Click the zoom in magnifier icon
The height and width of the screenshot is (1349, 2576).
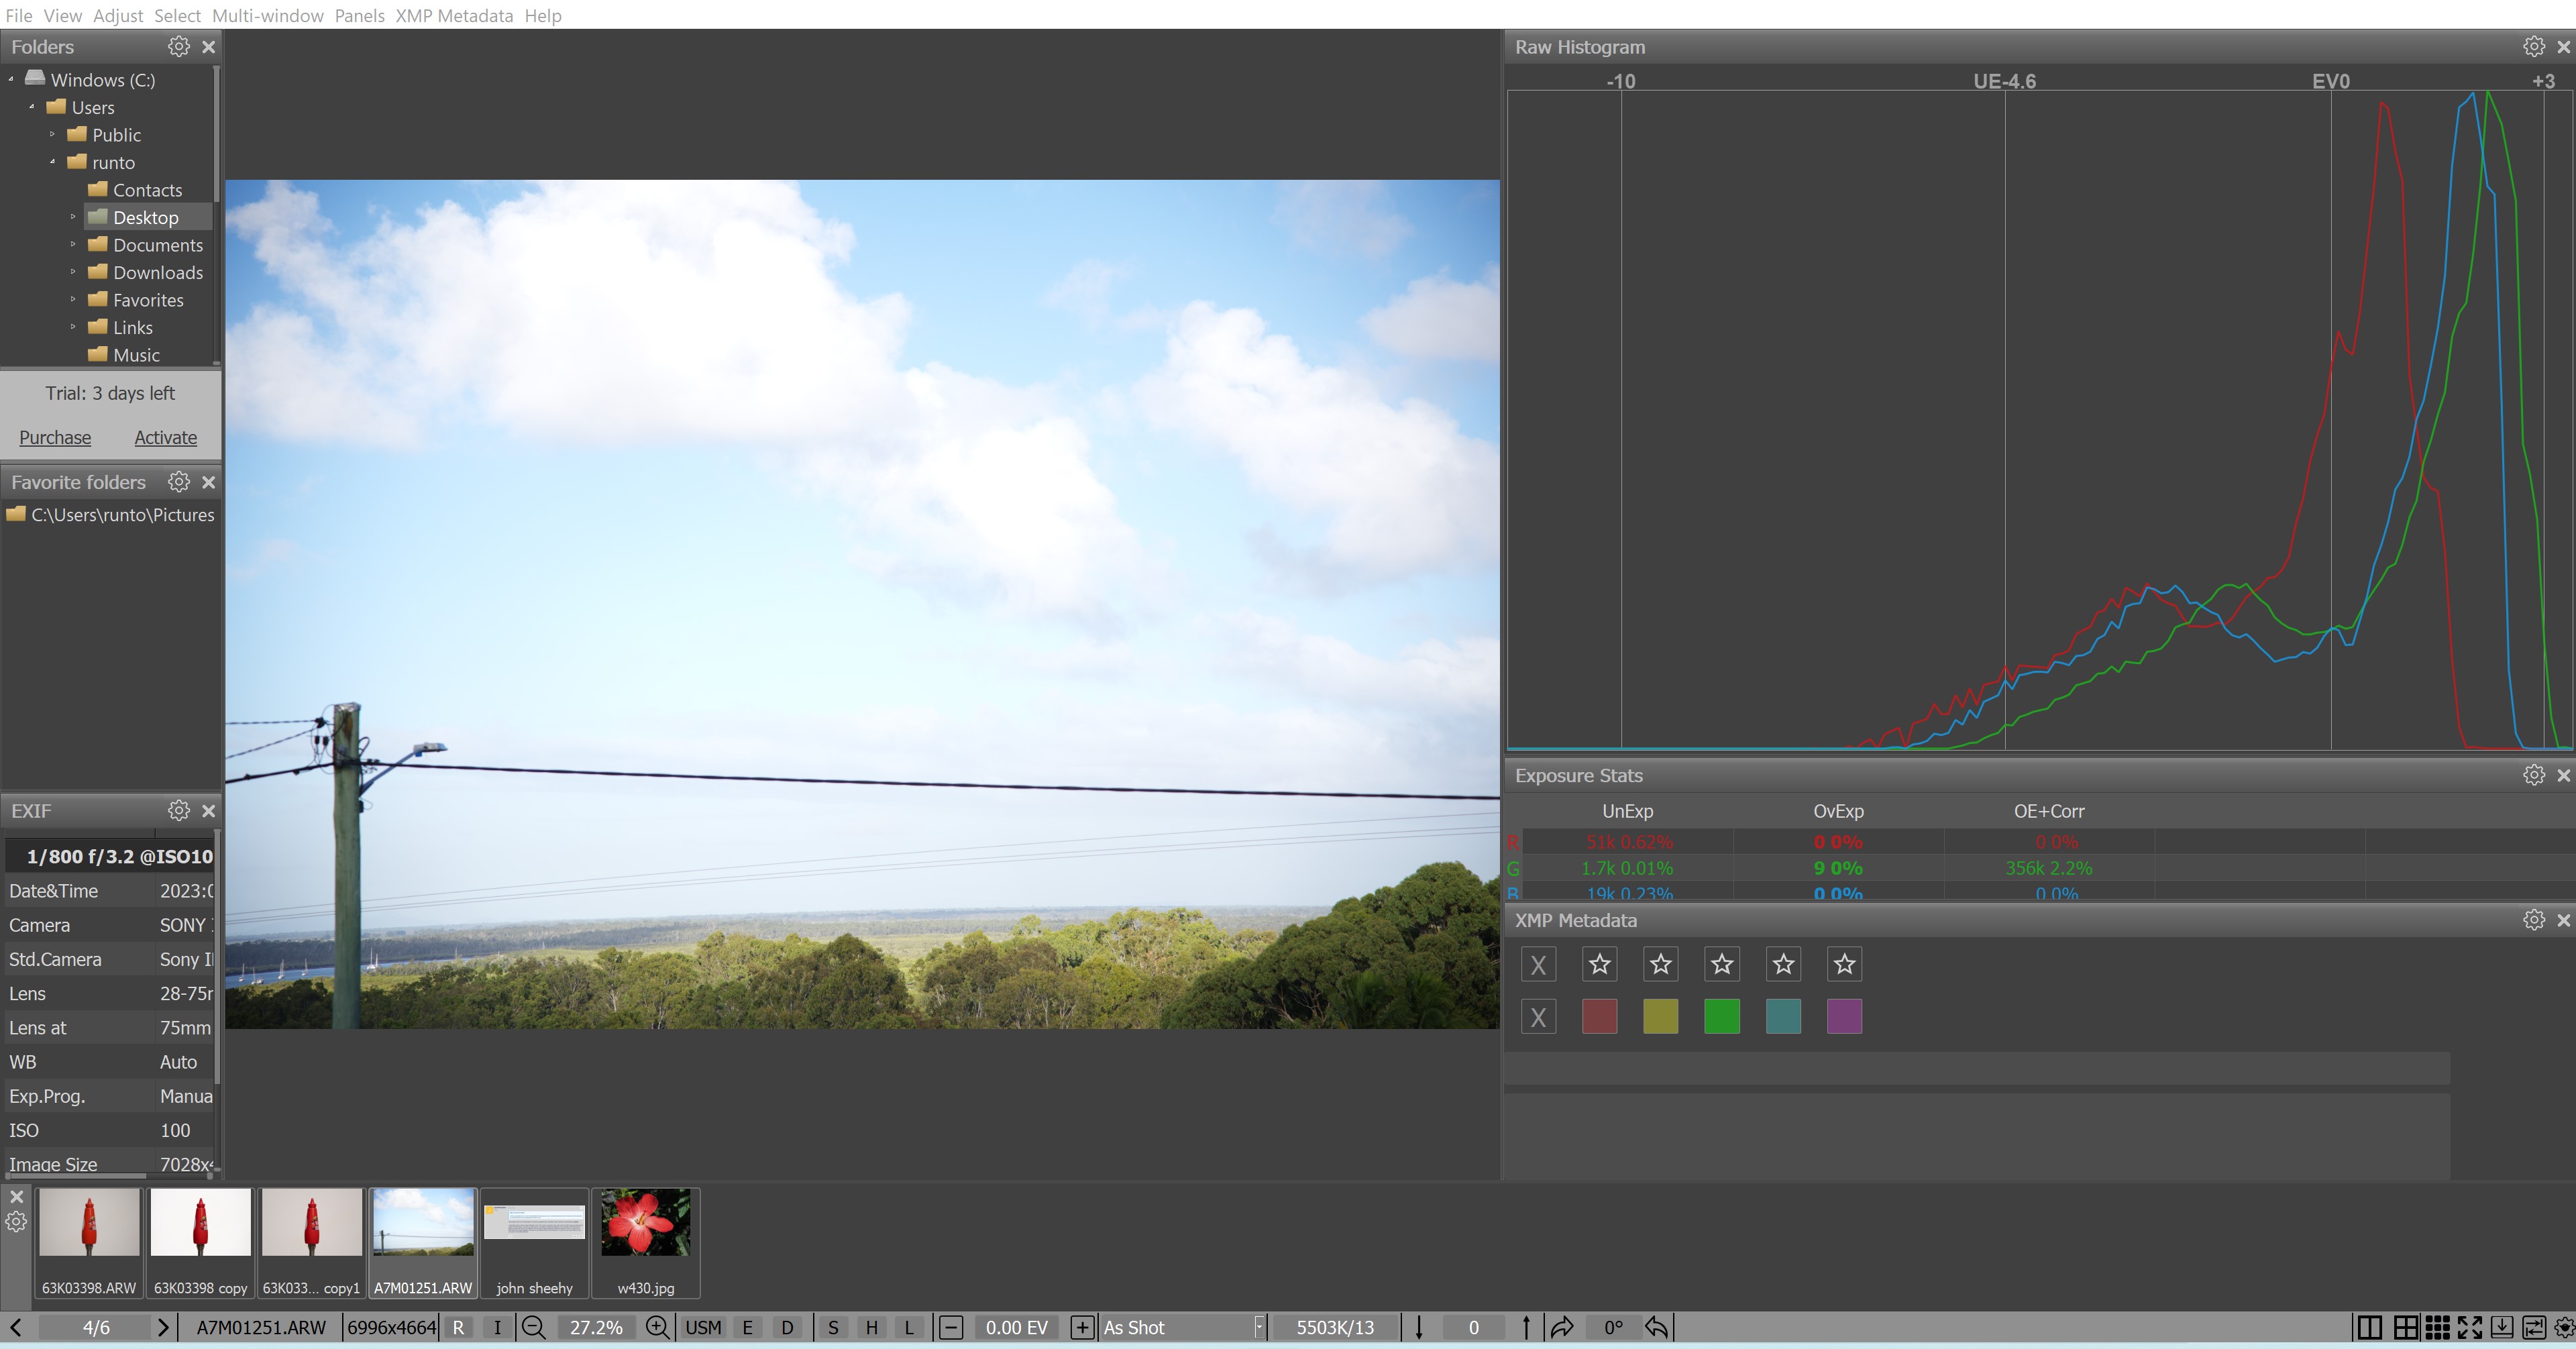click(657, 1327)
